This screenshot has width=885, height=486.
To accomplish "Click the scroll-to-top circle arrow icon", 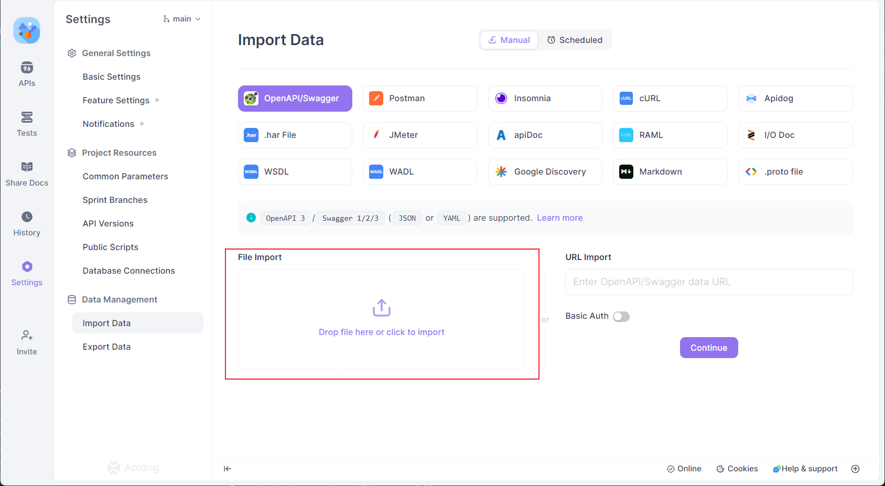I will (x=855, y=469).
